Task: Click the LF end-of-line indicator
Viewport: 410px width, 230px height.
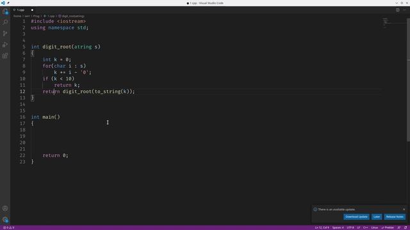Action: [x=359, y=227]
